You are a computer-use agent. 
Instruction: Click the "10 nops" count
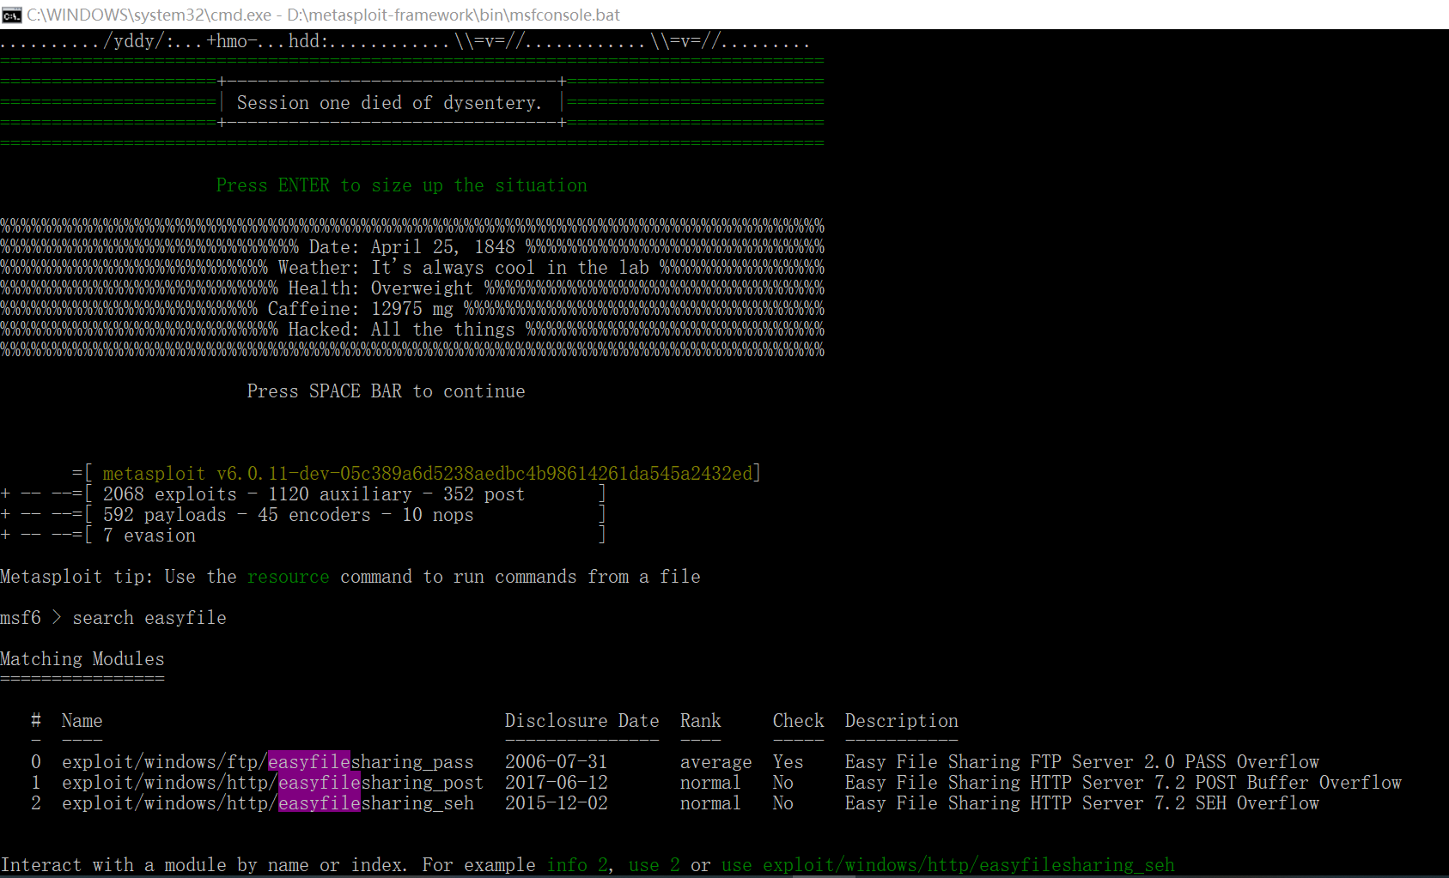coord(437,515)
